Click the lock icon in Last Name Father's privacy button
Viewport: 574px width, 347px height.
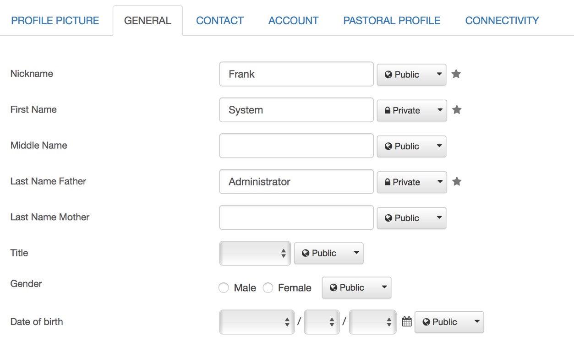388,182
